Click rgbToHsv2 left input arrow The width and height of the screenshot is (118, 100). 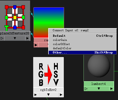point(36,95)
